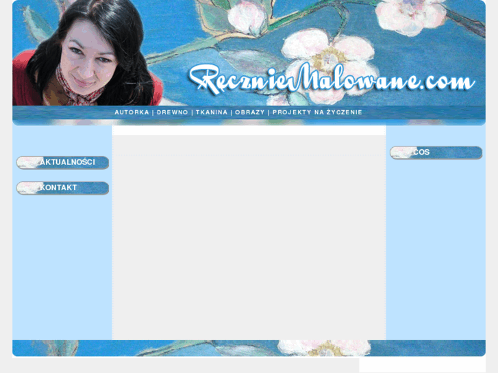Click the COS button on right
Viewport: 498px width, 373px height.
[436, 153]
